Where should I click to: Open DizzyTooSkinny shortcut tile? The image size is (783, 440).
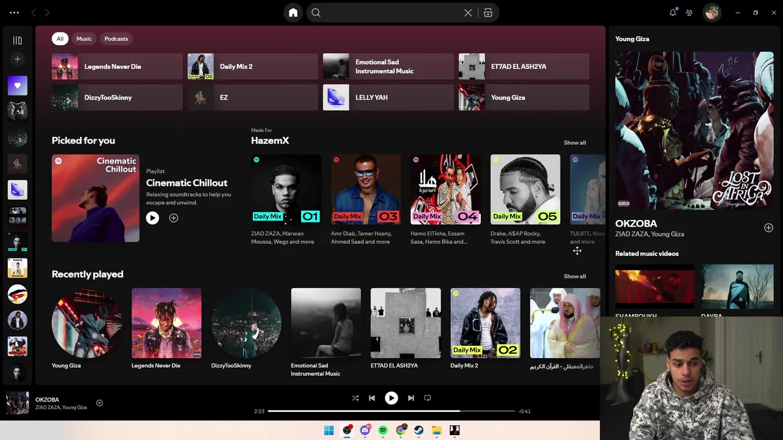[x=117, y=97]
